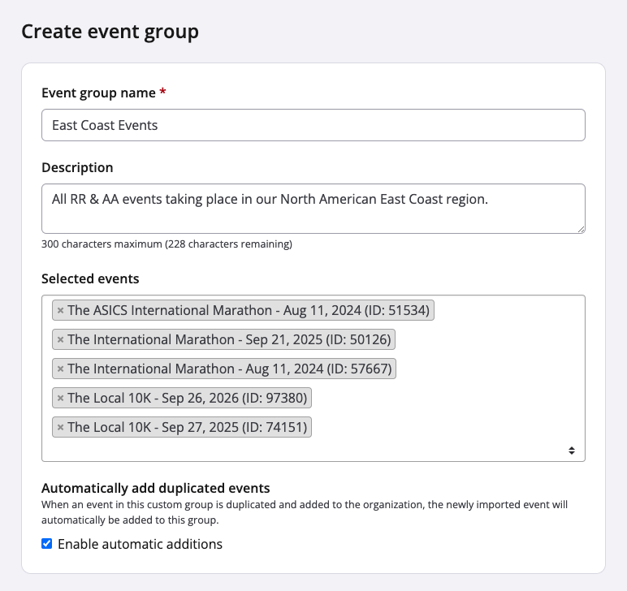Click the 'Enable automatic additions' label text
This screenshot has height=591, width=627.
point(140,544)
